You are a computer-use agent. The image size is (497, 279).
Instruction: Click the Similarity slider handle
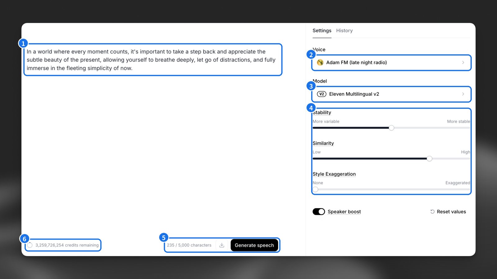(x=429, y=158)
